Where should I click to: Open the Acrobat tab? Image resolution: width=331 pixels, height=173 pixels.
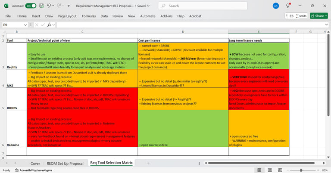coord(195,16)
